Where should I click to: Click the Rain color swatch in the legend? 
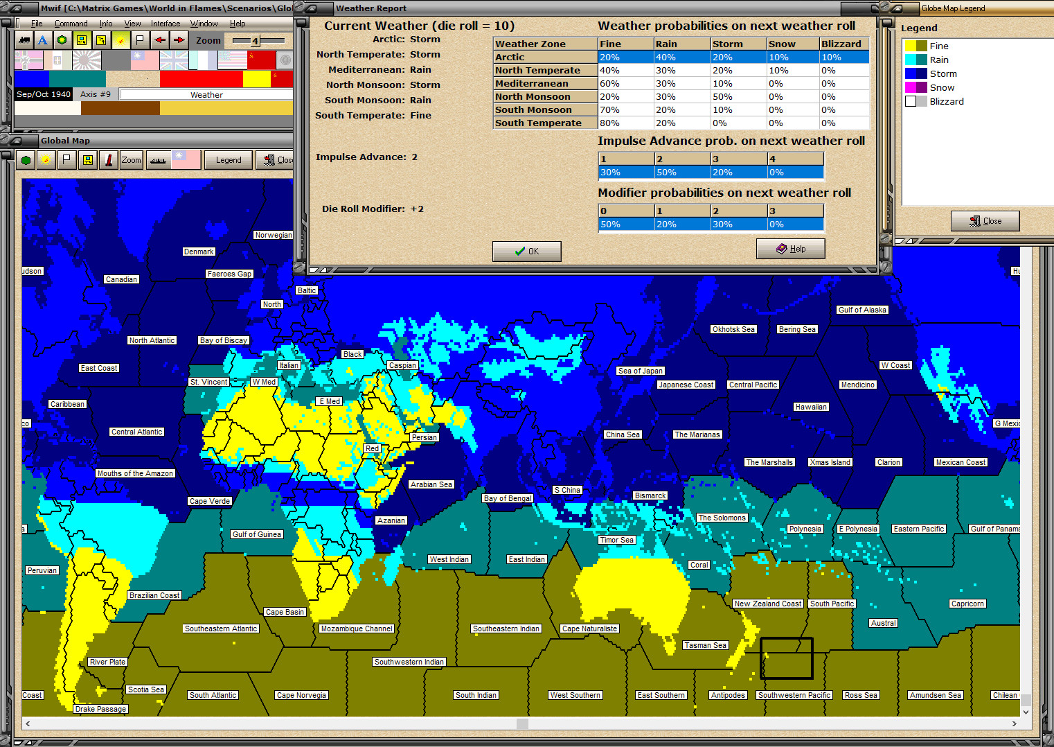915,60
